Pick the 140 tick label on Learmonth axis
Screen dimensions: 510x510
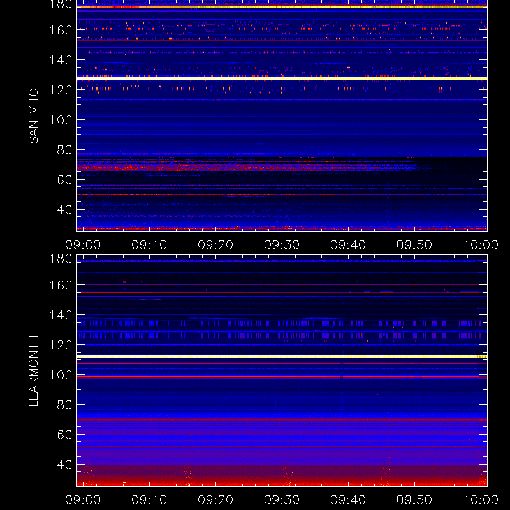point(61,315)
